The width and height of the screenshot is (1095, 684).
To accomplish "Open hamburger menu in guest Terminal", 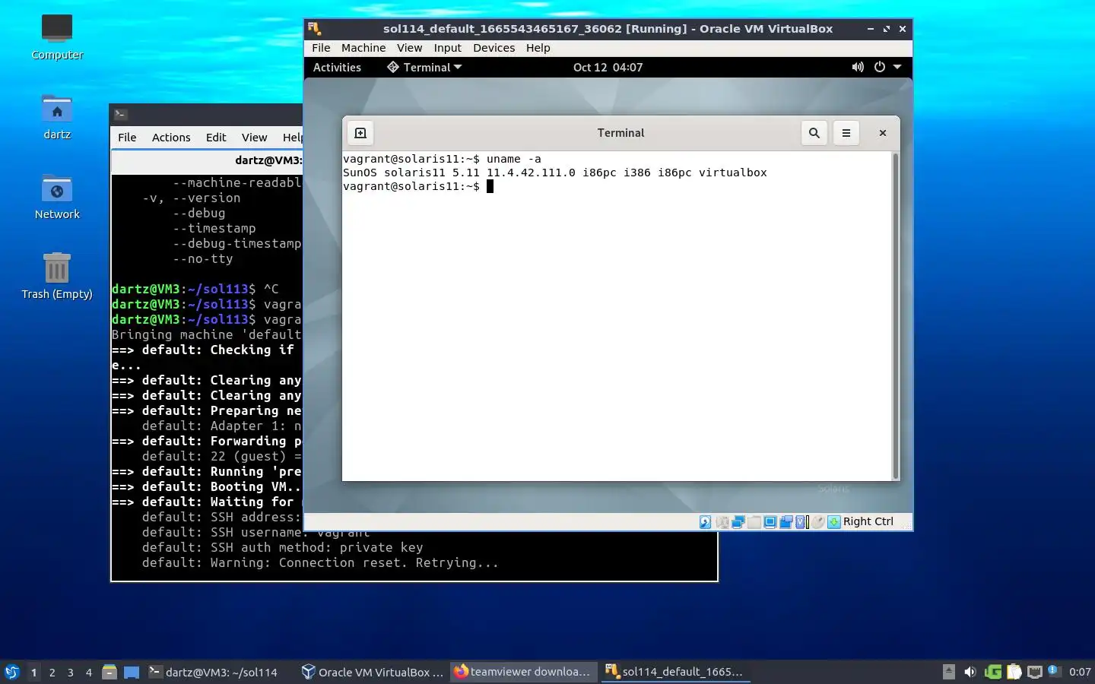I will click(846, 133).
